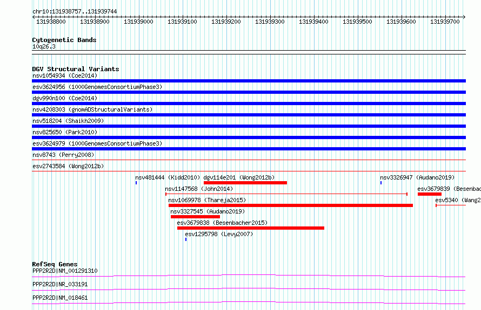
Task: Click the chr10:131938757..131939744 coordinate text
Action: [75, 12]
